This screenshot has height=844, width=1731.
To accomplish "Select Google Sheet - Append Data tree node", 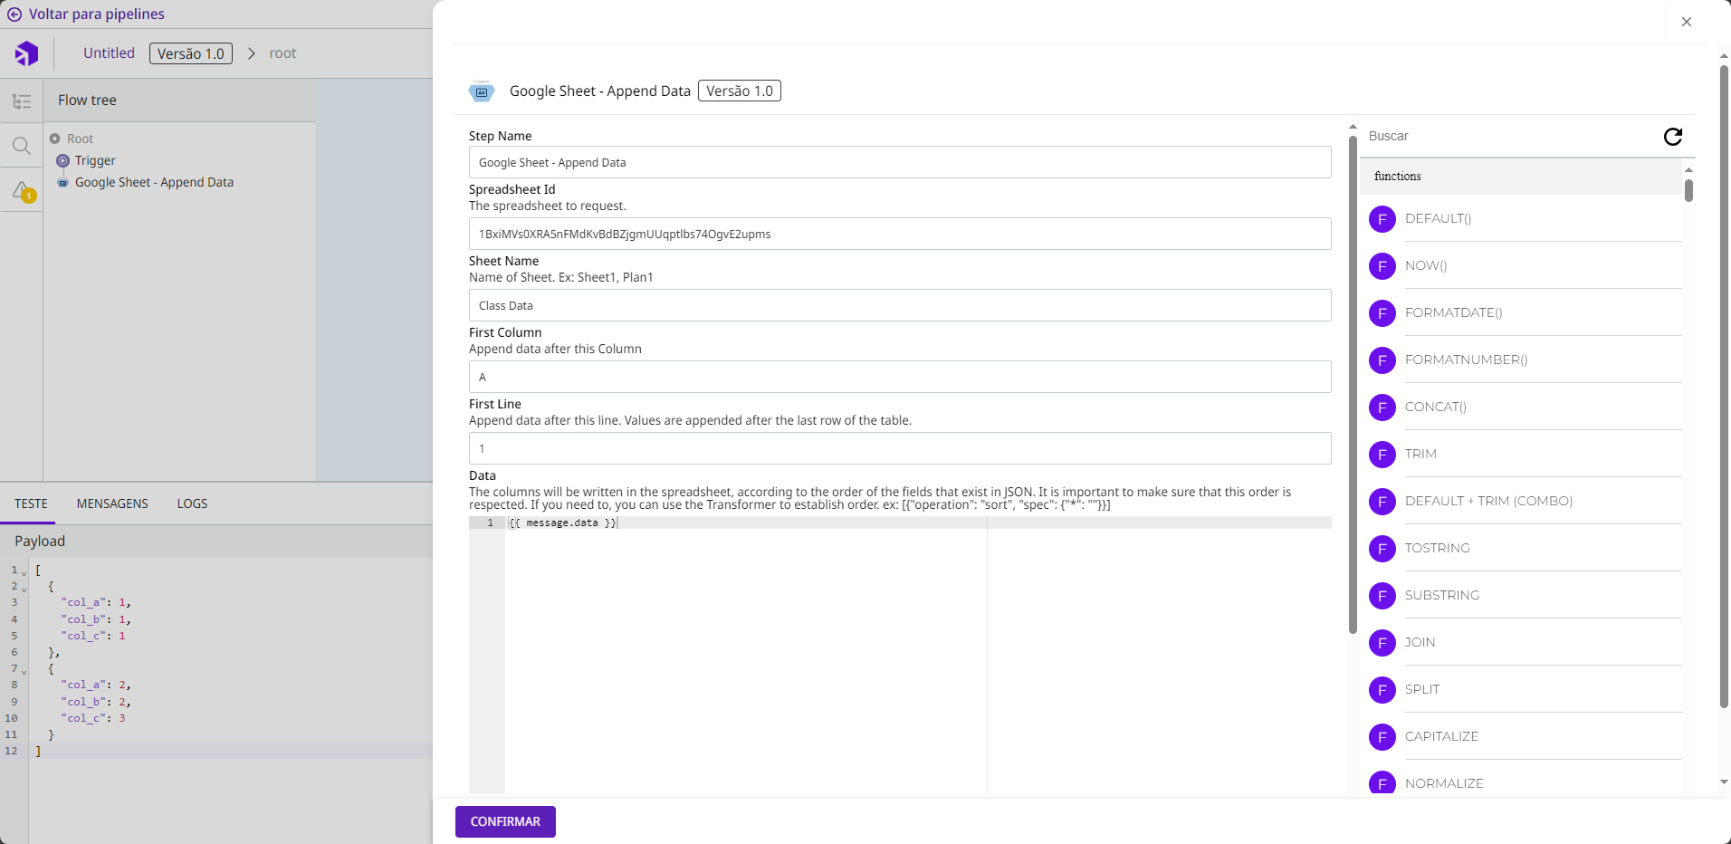I will point(154,182).
